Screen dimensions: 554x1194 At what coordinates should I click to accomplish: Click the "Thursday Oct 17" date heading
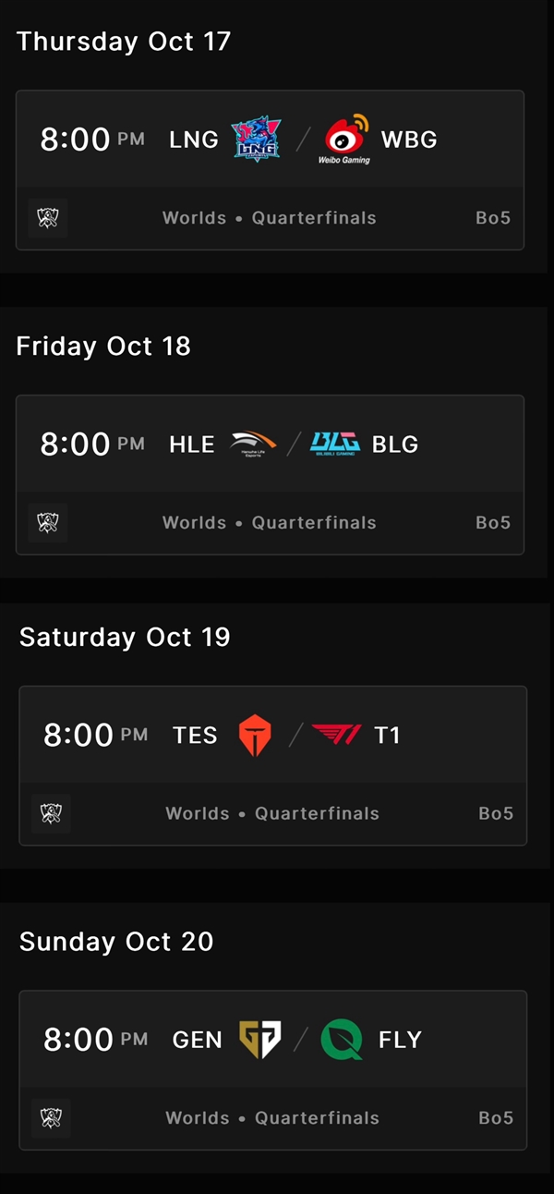pyautogui.click(x=124, y=42)
